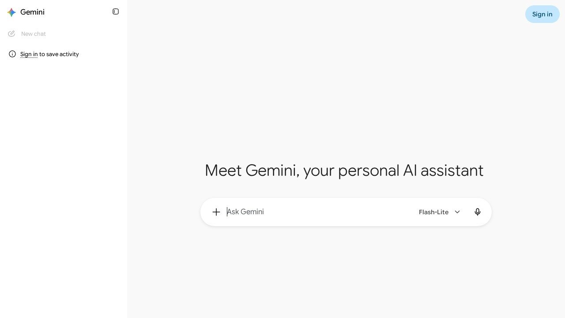Screen dimensions: 565x318
Task: Click the plus icon to add files
Action: pos(216,212)
